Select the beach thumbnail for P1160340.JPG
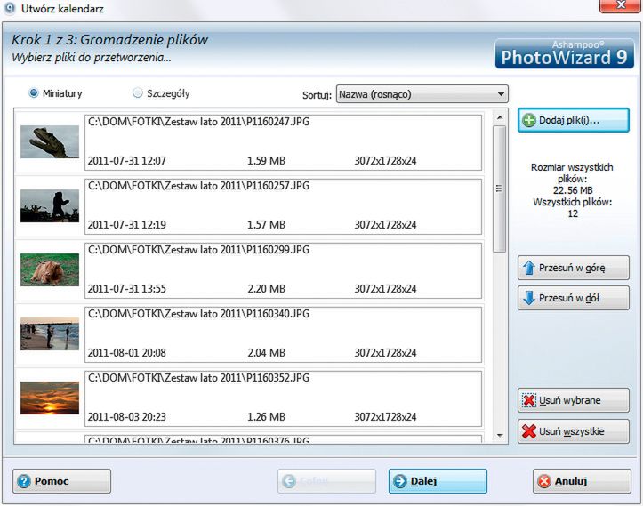This screenshot has height=506, width=643. [50, 333]
